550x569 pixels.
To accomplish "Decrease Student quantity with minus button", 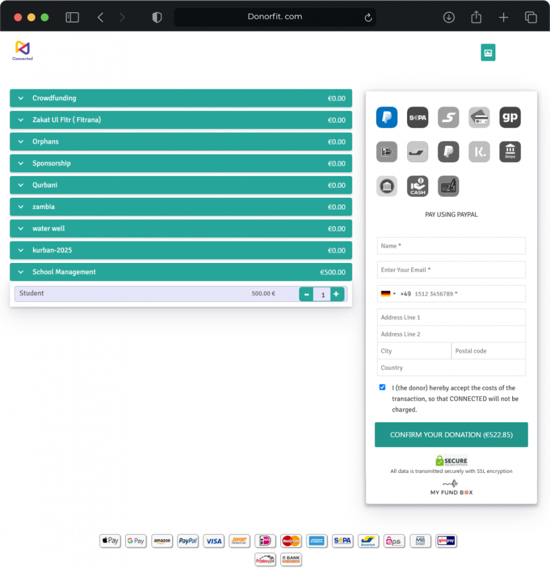I will [306, 294].
